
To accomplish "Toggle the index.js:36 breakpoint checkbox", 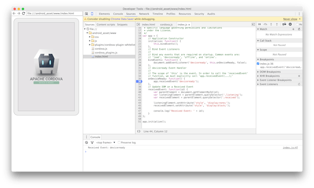I will pos(258,64).
